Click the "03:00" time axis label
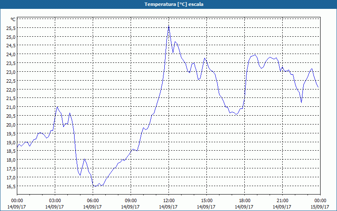 pyautogui.click(x=55, y=201)
